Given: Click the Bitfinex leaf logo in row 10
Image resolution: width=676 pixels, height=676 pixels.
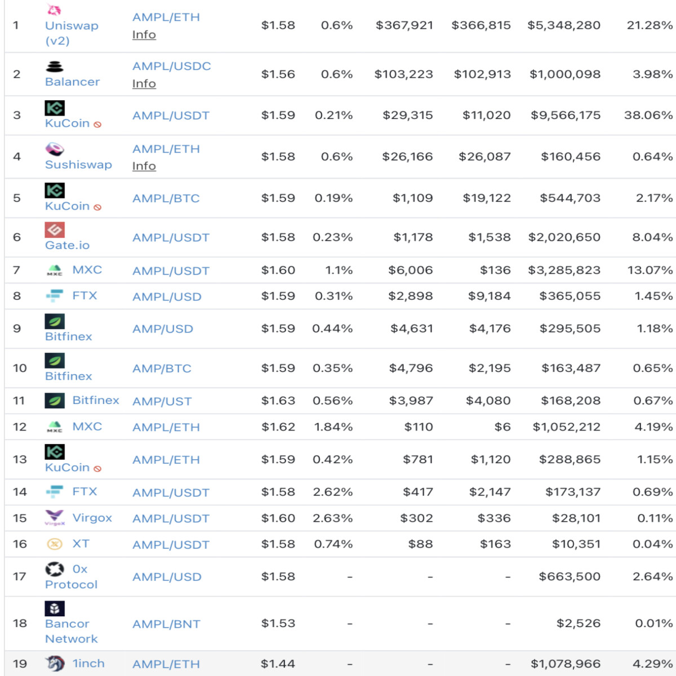Looking at the screenshot, I should click(x=55, y=361).
